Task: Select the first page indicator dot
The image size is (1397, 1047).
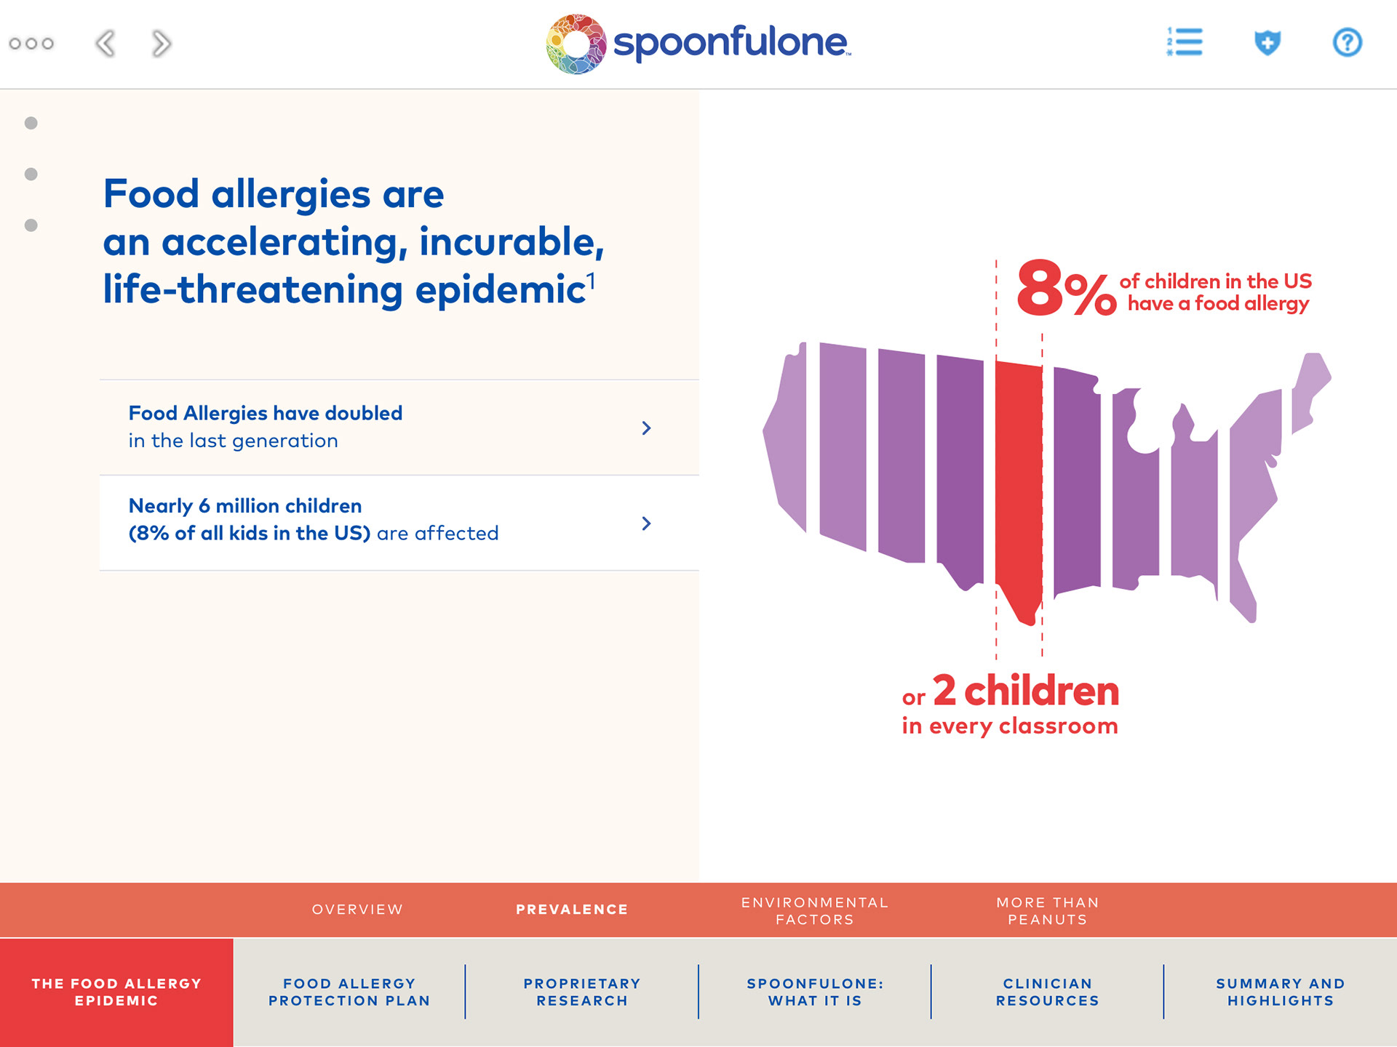Action: (31, 123)
